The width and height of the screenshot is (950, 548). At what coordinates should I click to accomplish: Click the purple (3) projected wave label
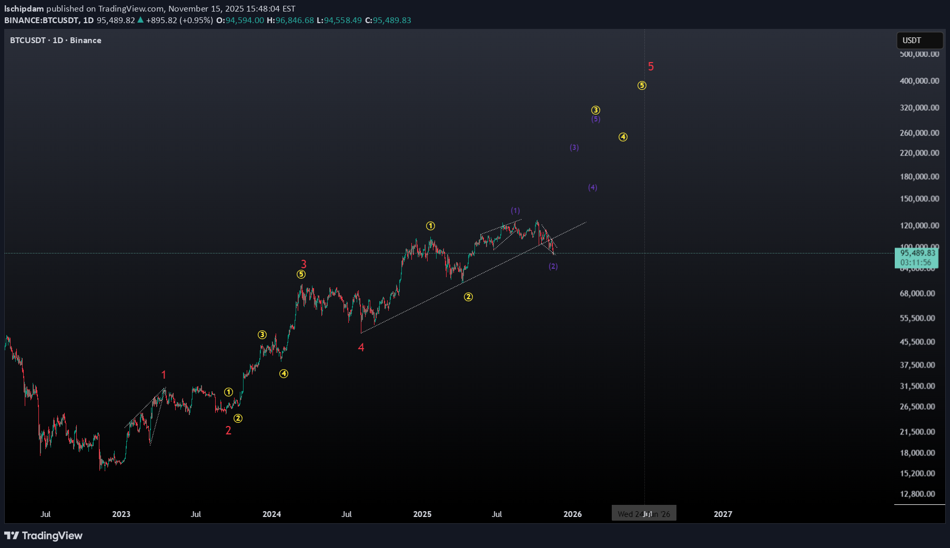coord(574,148)
